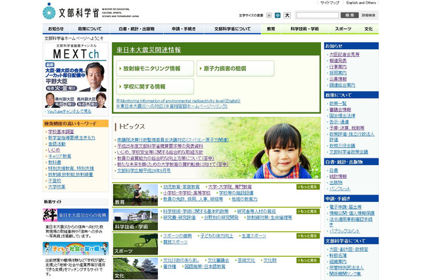Open 統計情報 sidebar link
421x280 pixels.
(x=338, y=176)
